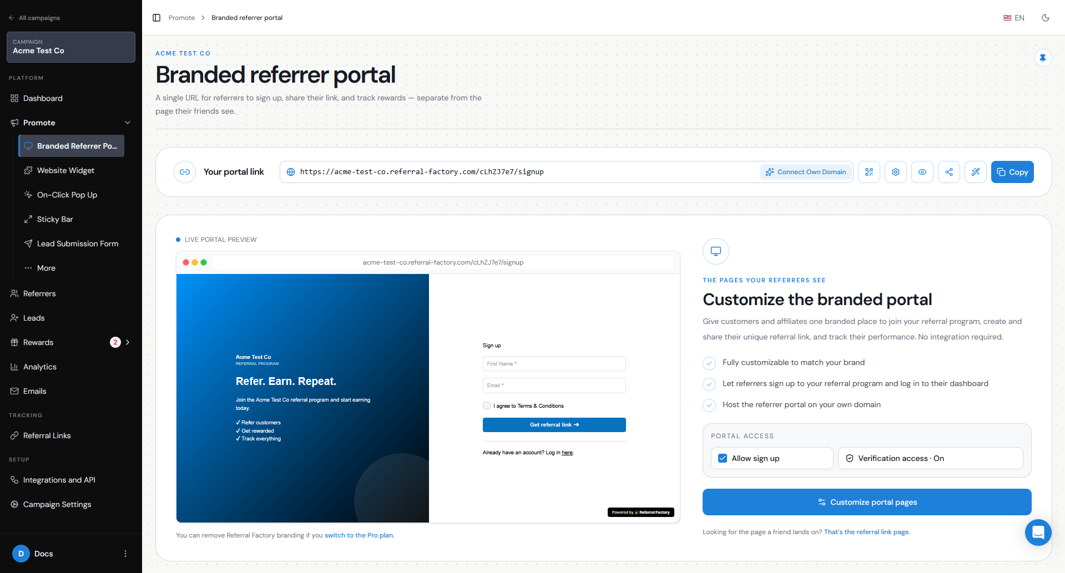This screenshot has height=573, width=1065.
Task: Open Docs options three-dot menu
Action: (125, 554)
